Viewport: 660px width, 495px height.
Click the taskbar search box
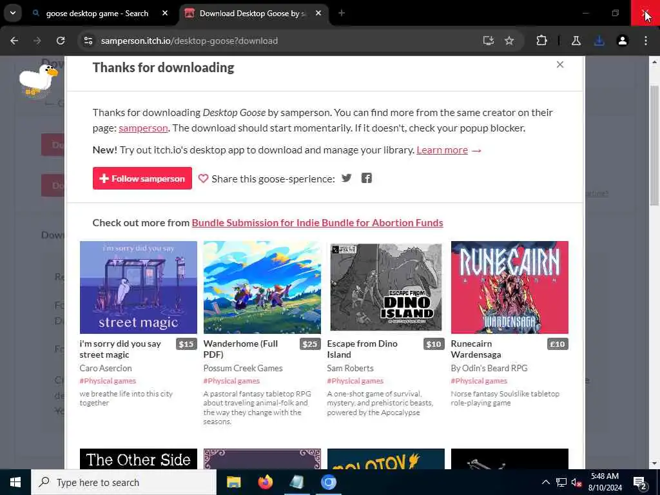click(124, 482)
